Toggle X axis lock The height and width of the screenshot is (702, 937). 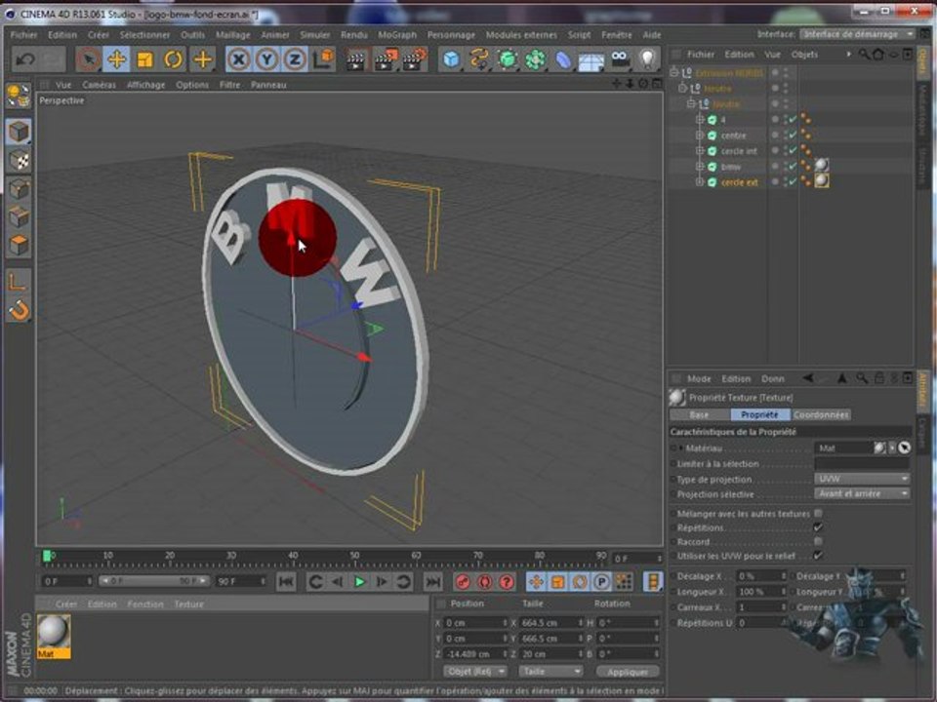point(239,59)
